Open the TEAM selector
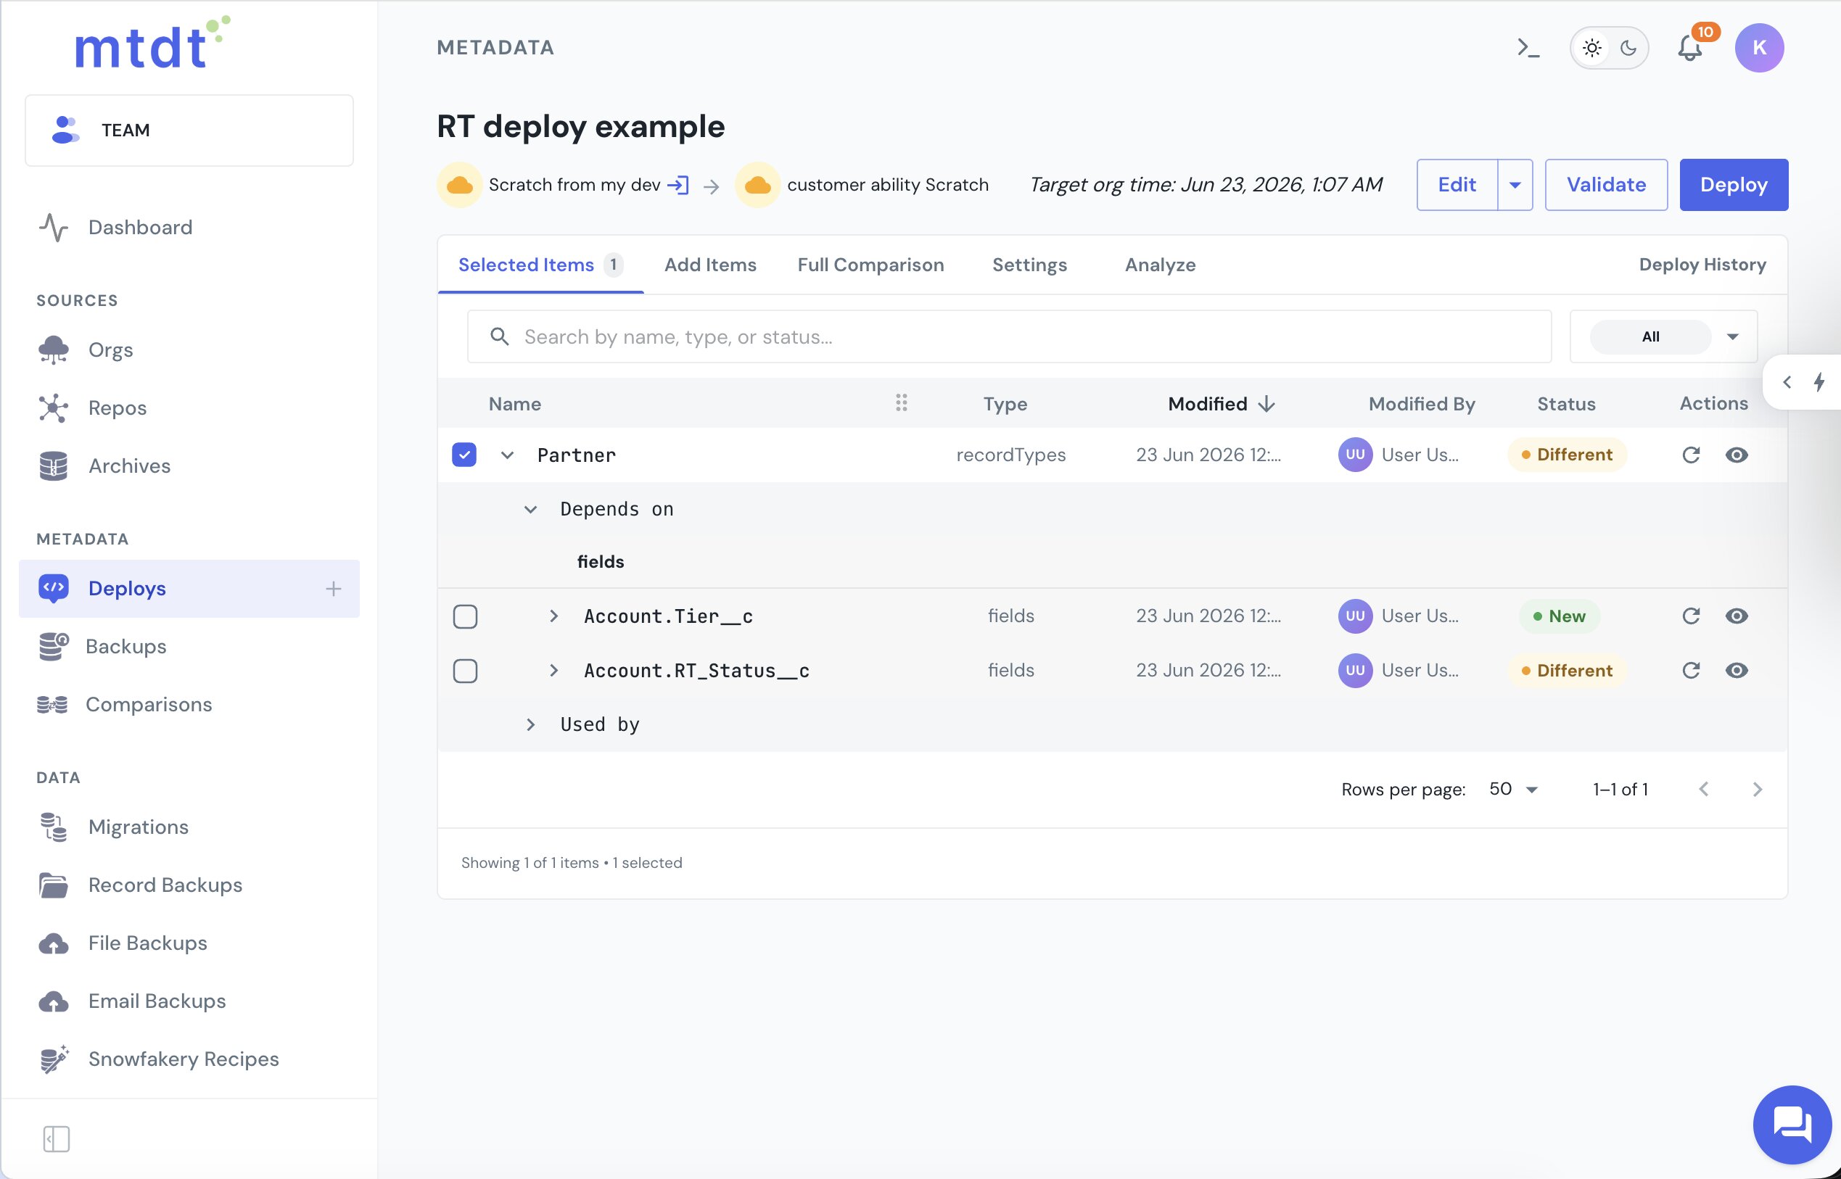The image size is (1841, 1179). click(x=189, y=130)
